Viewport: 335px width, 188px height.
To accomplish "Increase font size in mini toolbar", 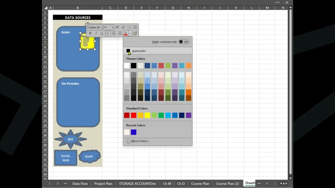I will click(x=118, y=27).
